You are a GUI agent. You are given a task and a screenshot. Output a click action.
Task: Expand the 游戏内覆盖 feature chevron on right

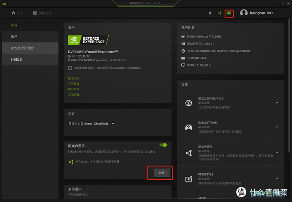[x=277, y=153]
